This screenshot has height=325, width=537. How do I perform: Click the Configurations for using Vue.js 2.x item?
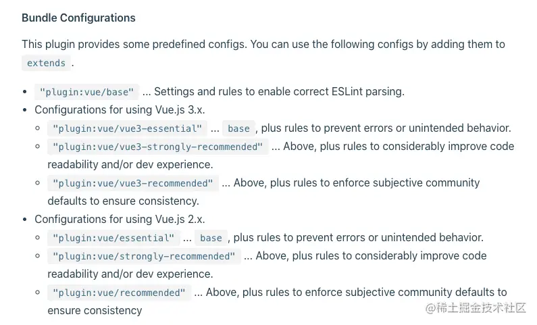[120, 219]
